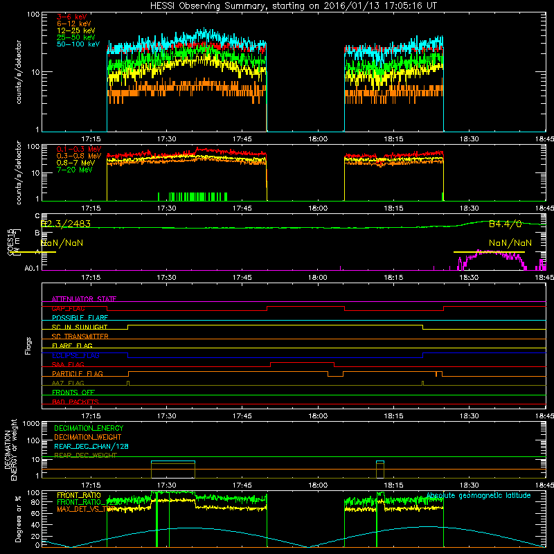The width and height of the screenshot is (554, 554).
Task: Click the REAR_DEC_CHAN/128 legend label
Action: pos(91,447)
